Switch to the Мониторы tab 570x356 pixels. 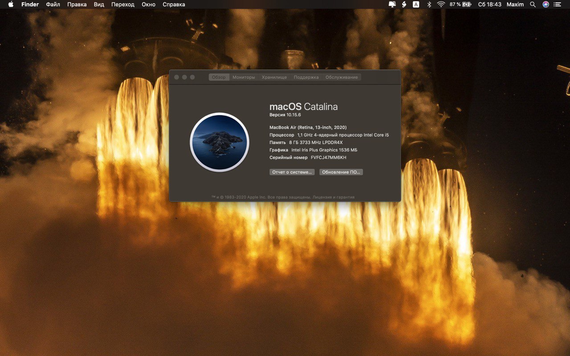click(x=244, y=77)
